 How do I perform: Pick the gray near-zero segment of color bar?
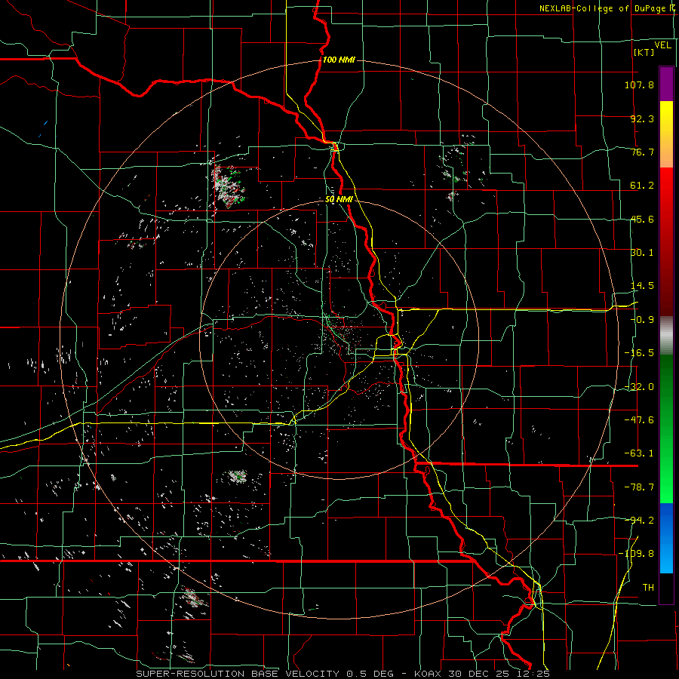(x=666, y=336)
